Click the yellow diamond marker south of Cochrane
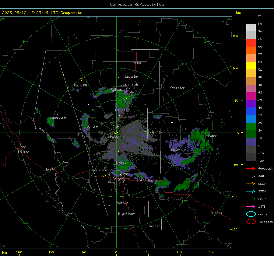Viewport: 274px width, 256px height. coord(104,176)
